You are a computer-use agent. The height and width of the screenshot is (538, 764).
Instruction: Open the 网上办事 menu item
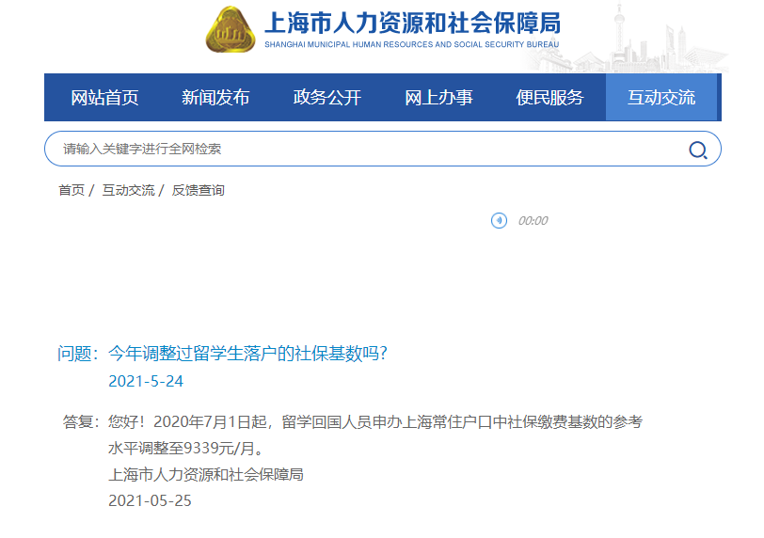(438, 98)
